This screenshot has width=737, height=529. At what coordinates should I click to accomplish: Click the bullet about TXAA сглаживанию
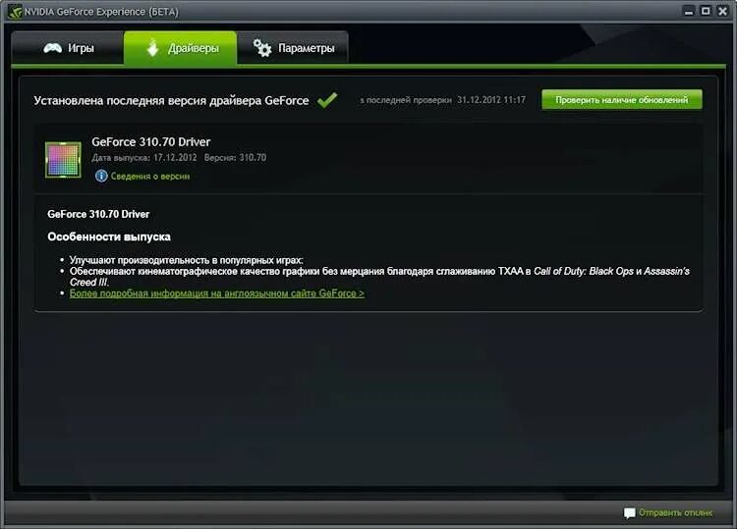point(379,277)
